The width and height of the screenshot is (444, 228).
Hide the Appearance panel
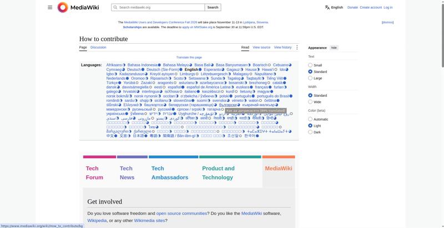point(334,48)
